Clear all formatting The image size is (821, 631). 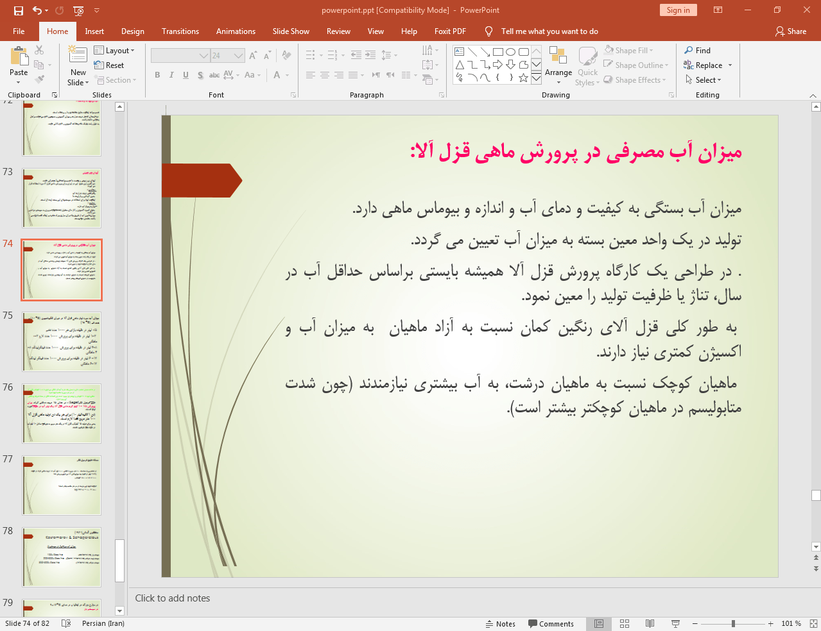287,56
